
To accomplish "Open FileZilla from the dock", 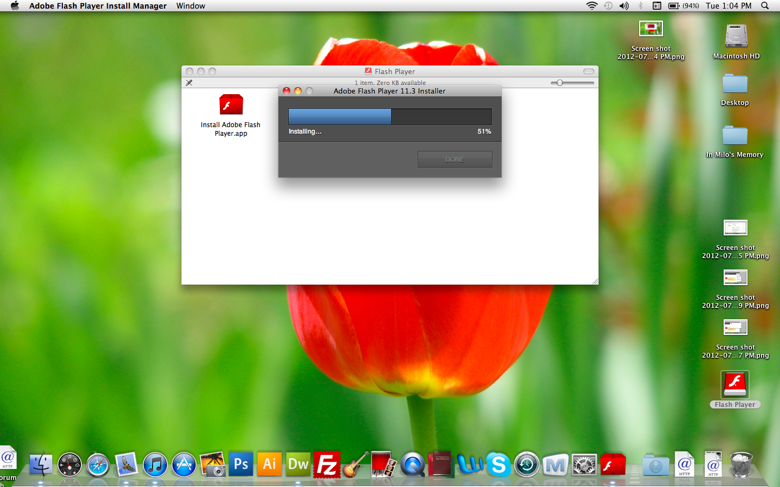I will tap(327, 464).
